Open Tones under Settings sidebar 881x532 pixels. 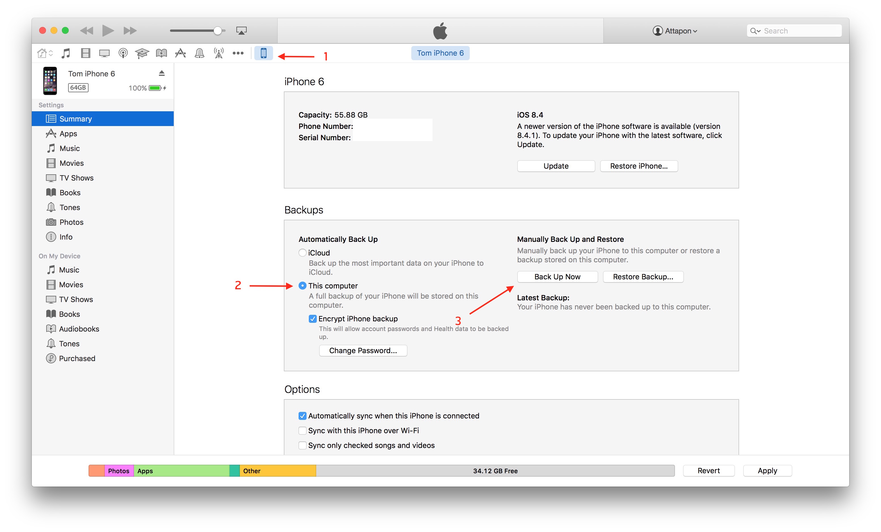pyautogui.click(x=103, y=207)
